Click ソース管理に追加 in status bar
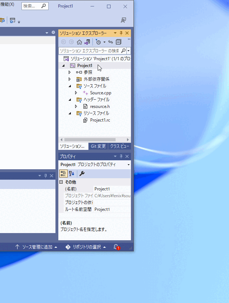 [x=36, y=247]
